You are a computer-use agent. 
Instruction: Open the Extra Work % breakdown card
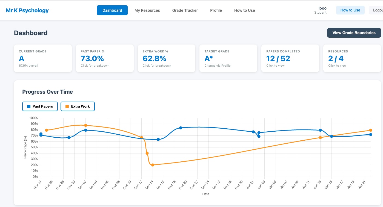166,58
